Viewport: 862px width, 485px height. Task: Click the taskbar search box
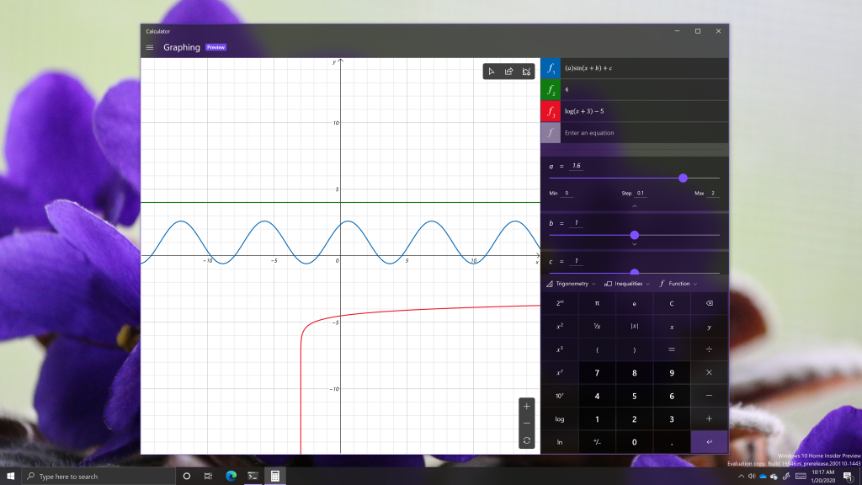[98, 477]
